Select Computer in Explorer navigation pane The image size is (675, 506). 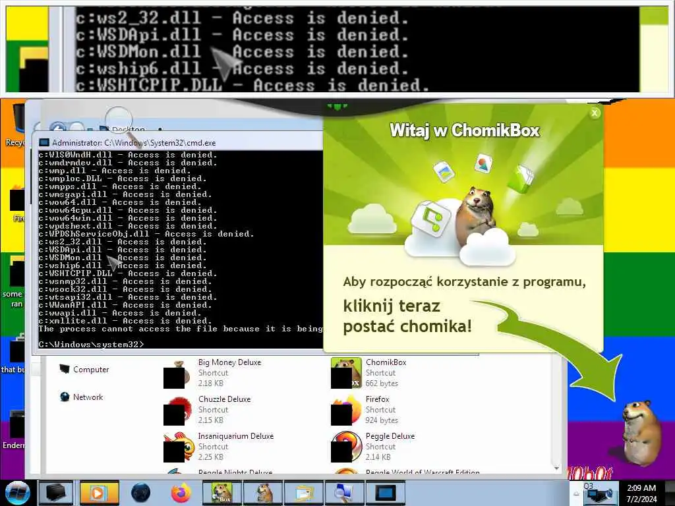click(84, 369)
